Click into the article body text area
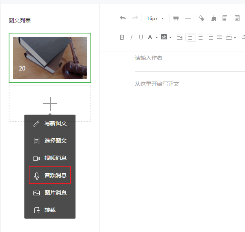The width and height of the screenshot is (245, 232). pyautogui.click(x=190, y=84)
